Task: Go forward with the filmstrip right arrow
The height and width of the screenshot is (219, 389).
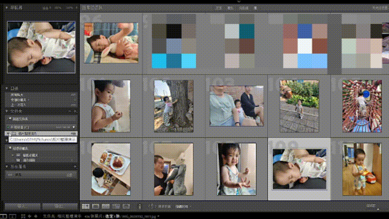Action: coord(36,216)
